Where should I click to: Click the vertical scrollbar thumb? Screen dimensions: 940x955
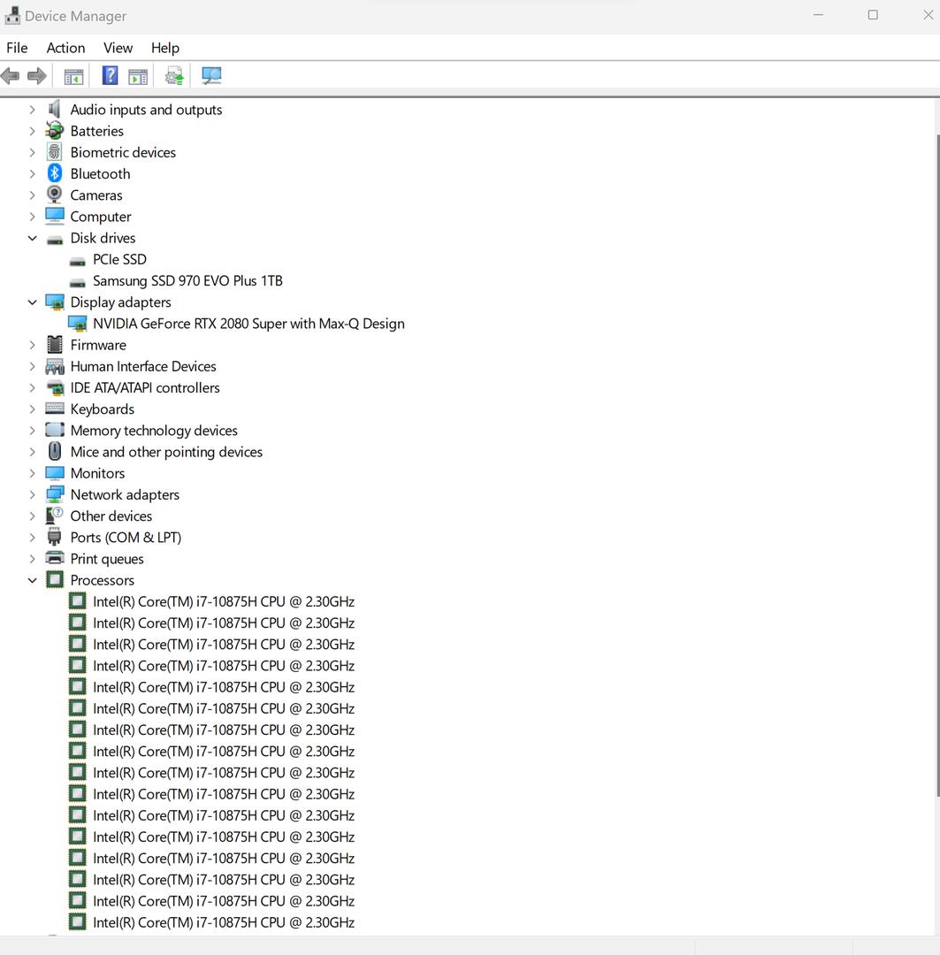pyautogui.click(x=937, y=464)
